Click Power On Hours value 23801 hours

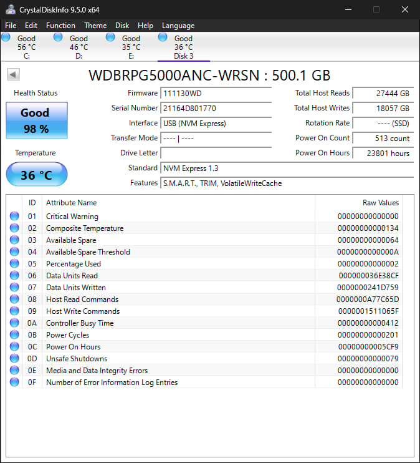point(383,153)
